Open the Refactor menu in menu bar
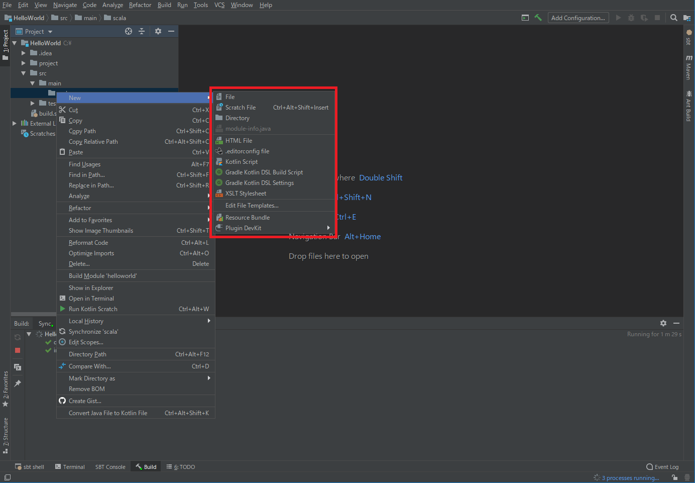 point(140,5)
